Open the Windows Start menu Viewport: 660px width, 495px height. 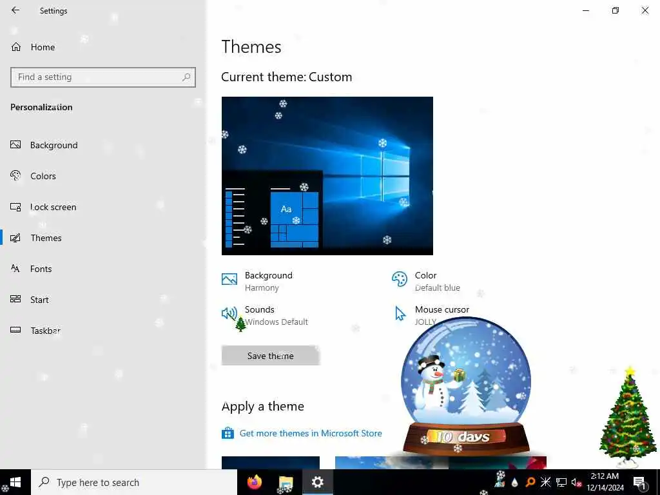15,482
